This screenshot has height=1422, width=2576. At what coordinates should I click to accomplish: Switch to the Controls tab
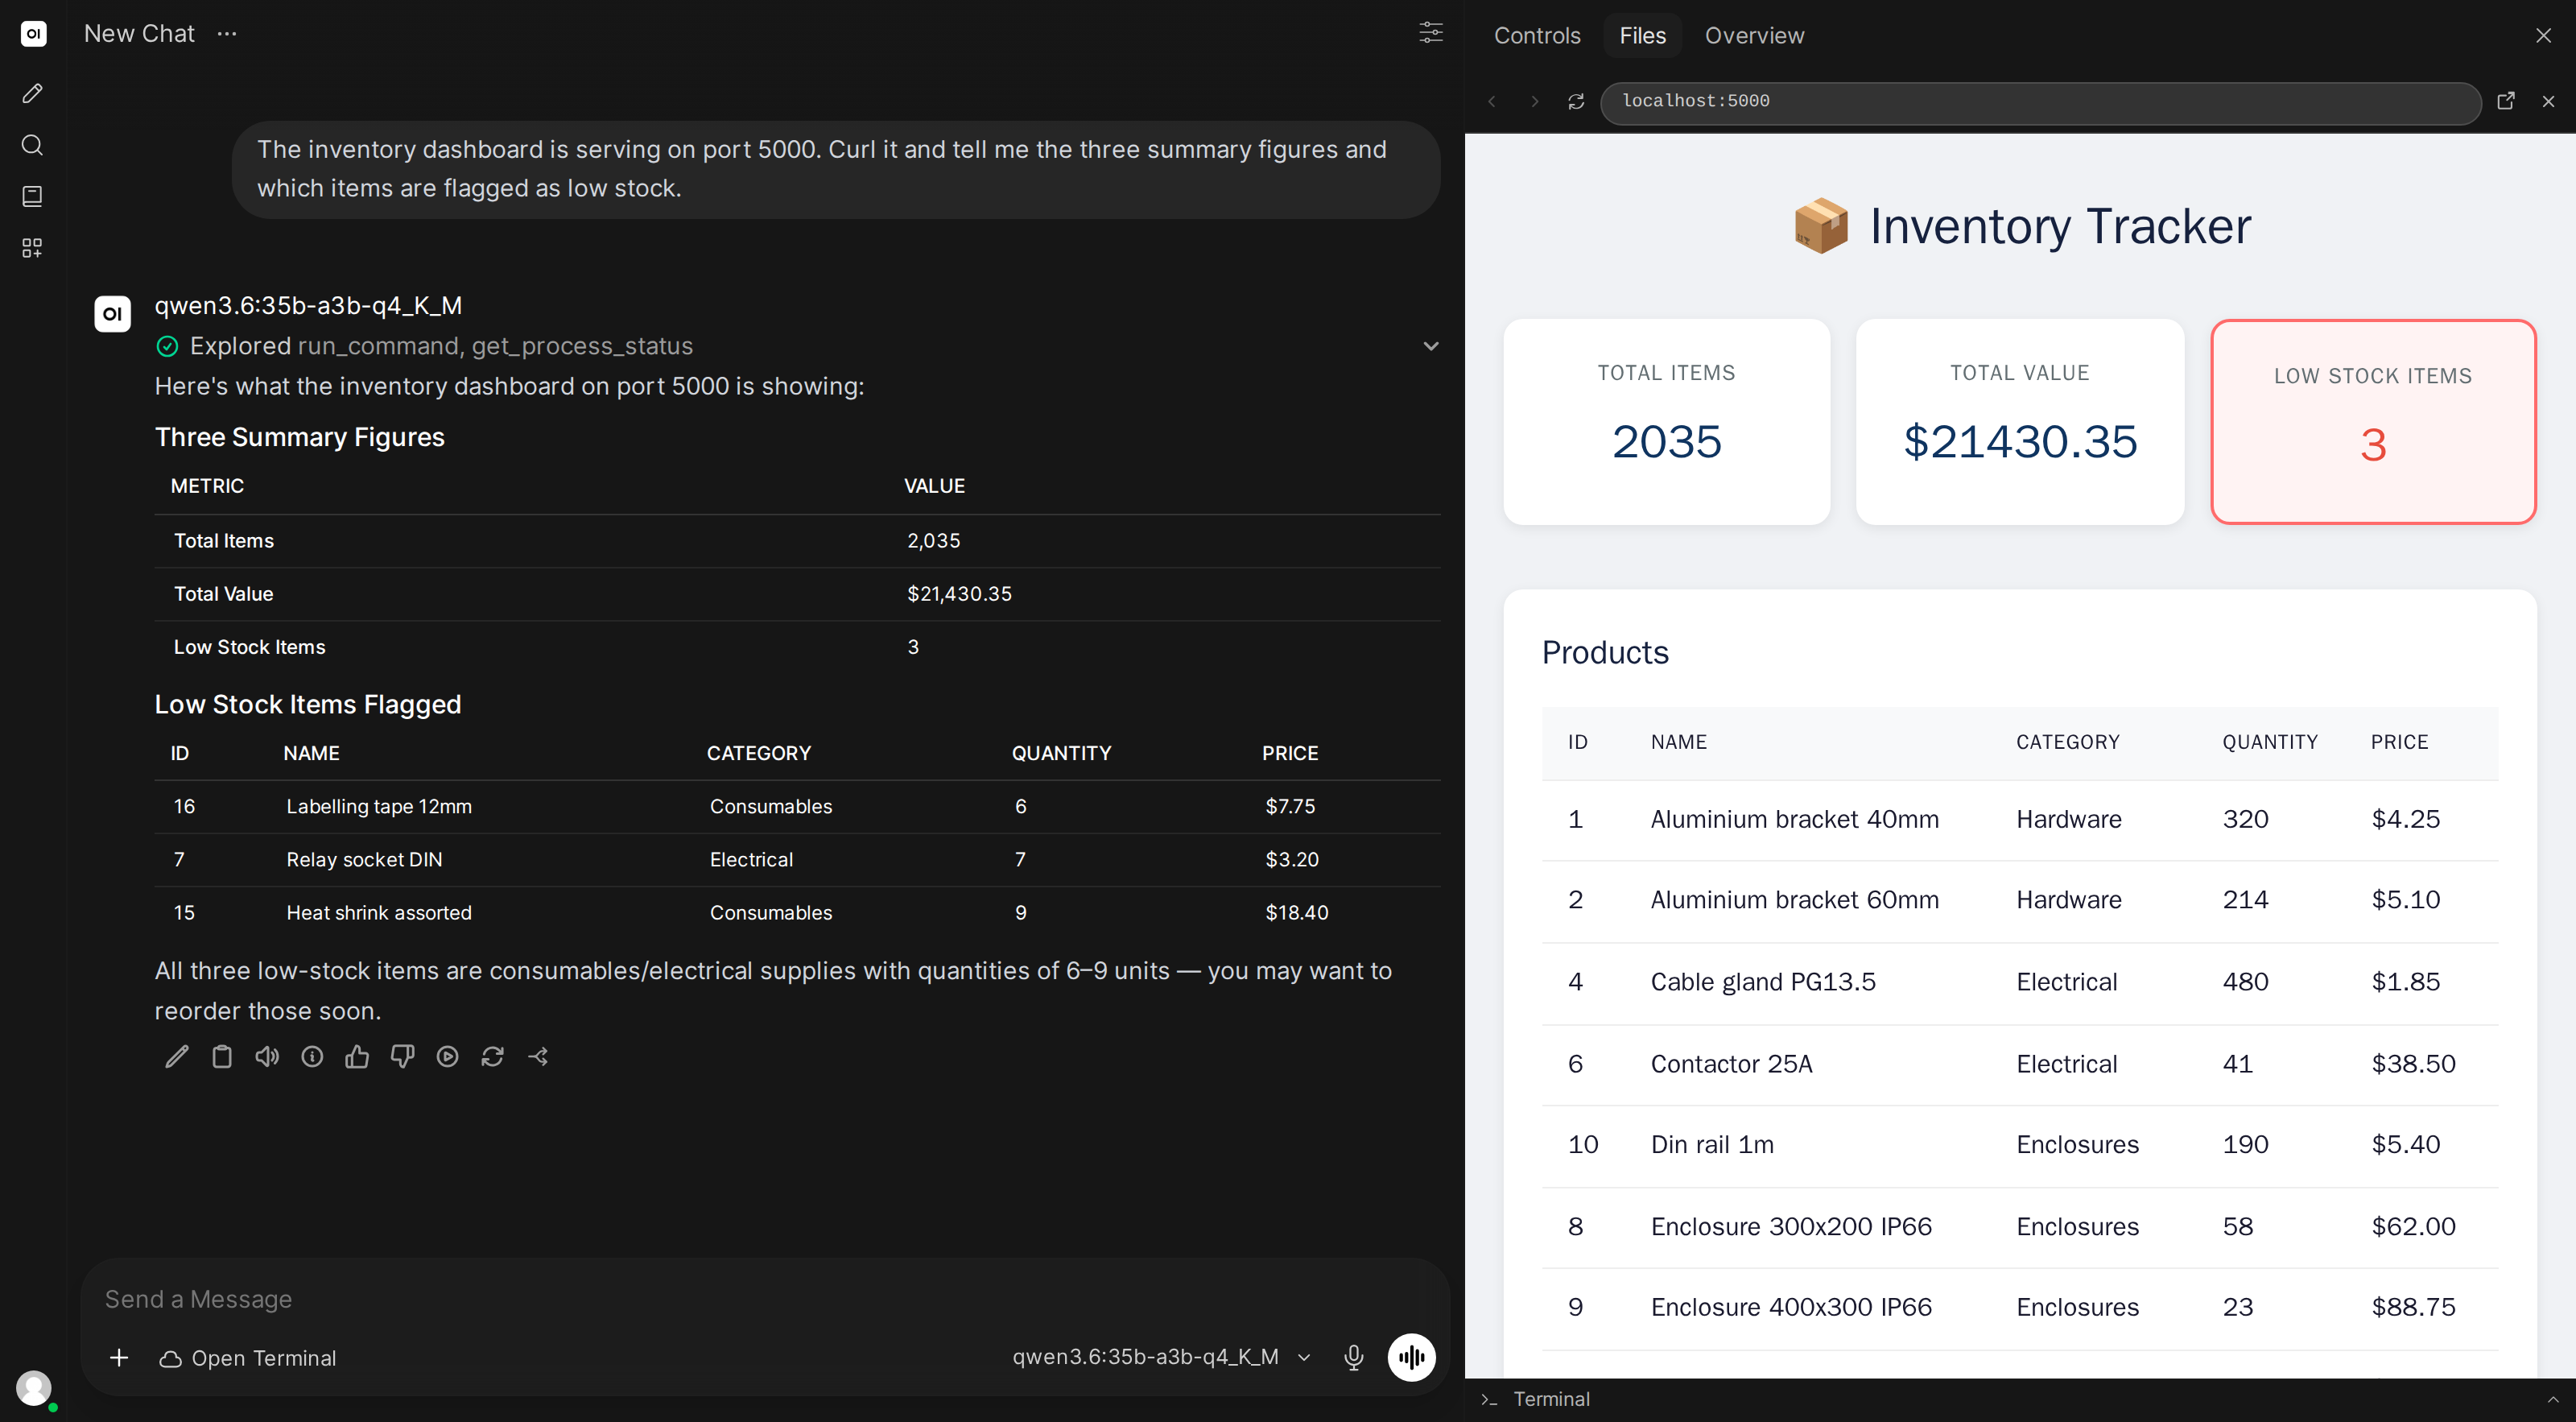coord(1537,35)
